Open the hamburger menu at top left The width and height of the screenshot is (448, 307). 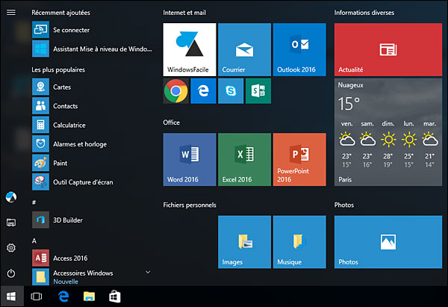pyautogui.click(x=11, y=12)
